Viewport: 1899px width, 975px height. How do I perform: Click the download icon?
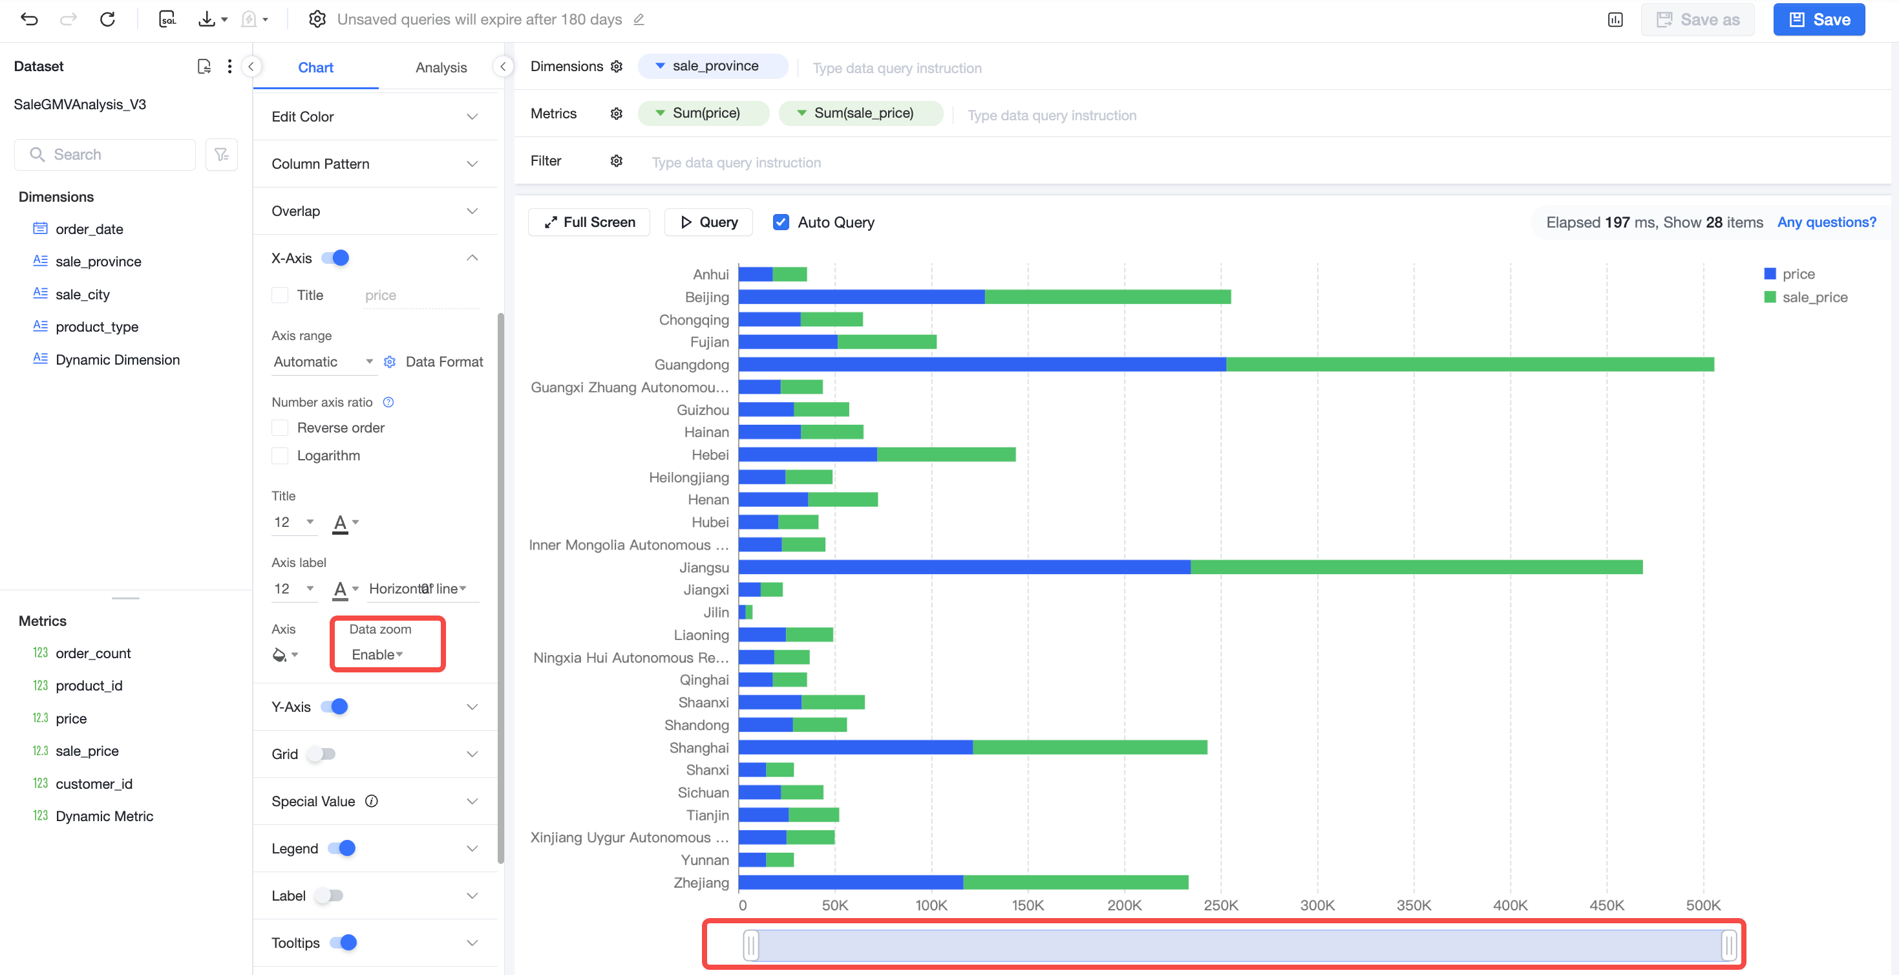point(207,19)
